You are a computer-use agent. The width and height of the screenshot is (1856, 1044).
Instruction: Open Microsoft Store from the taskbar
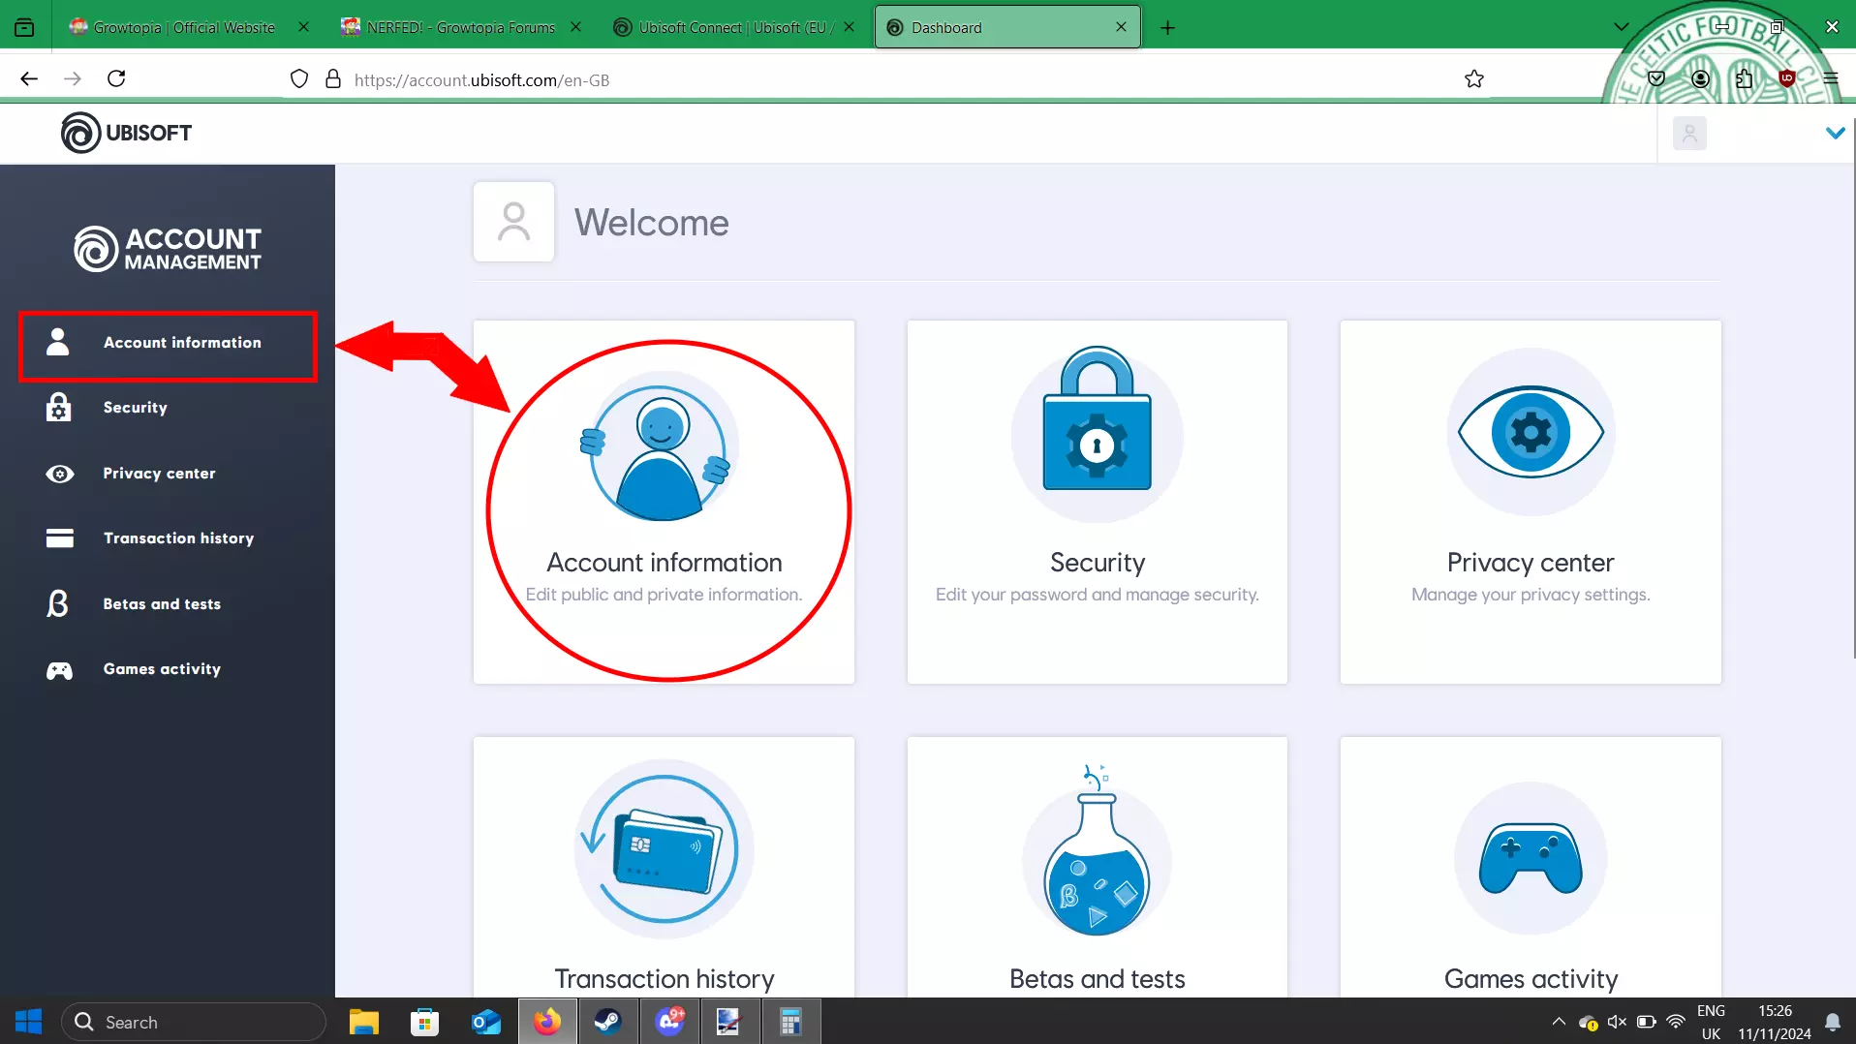click(425, 1022)
